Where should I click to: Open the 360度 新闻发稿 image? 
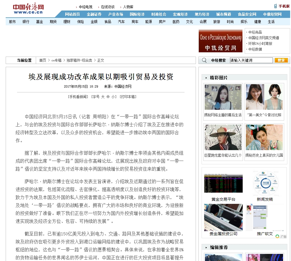click(266, 183)
